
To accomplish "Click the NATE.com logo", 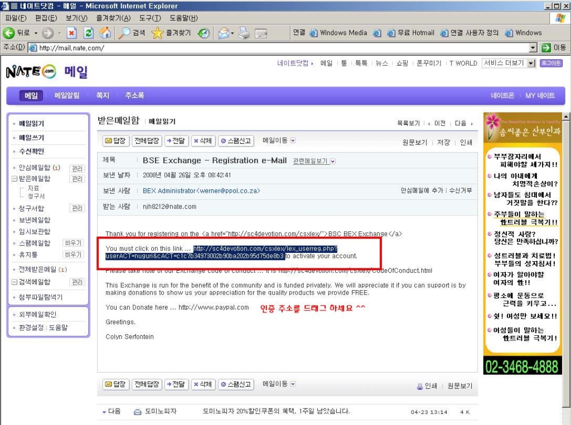I will tap(31, 72).
